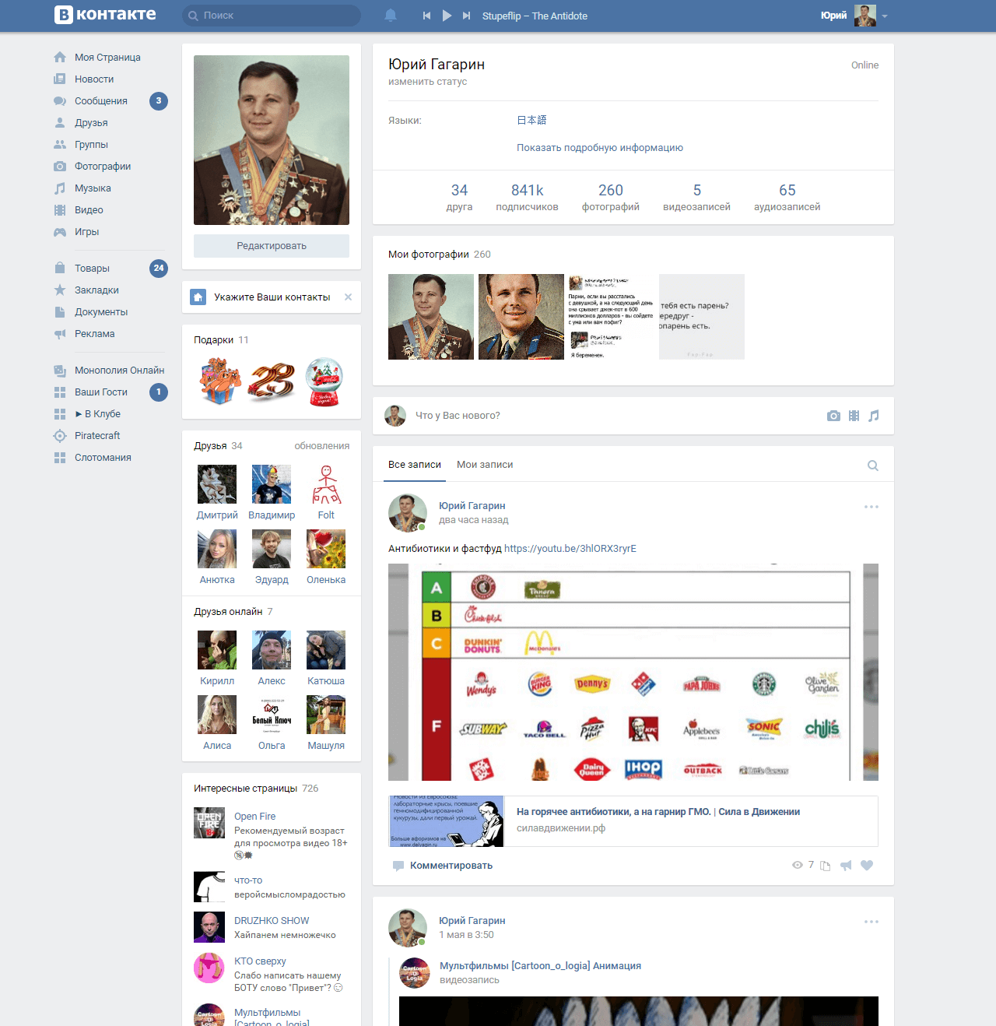Click the views eye icon on post
996x1026 pixels.
click(798, 865)
